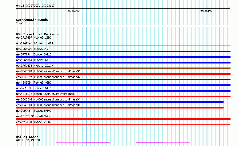Open the RefSeq Genes track title

[27, 137]
